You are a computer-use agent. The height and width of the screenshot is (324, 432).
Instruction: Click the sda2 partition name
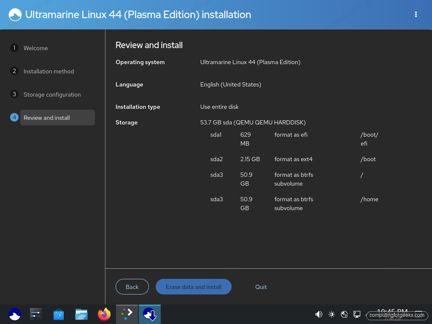point(216,159)
